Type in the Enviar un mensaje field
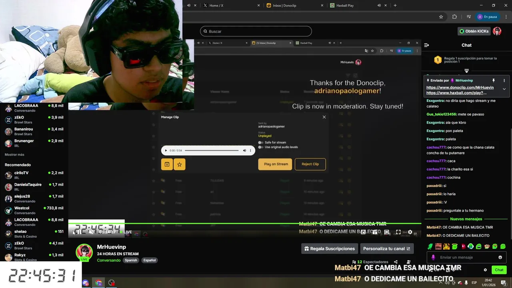Viewport: 512px width, 288px height. [467, 257]
